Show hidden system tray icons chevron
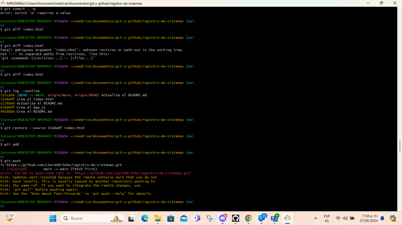Viewport: 402px width, 225px height. pos(316,218)
